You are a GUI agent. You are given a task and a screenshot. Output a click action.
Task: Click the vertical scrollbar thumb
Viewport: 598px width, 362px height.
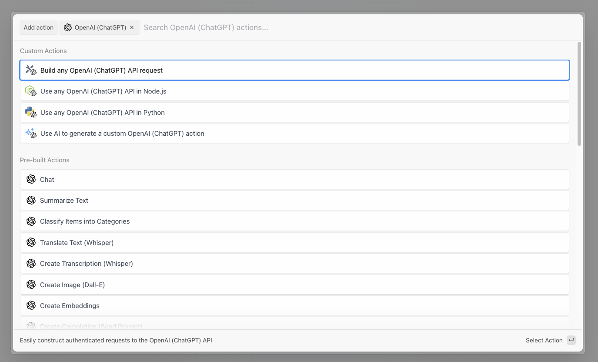tap(579, 94)
